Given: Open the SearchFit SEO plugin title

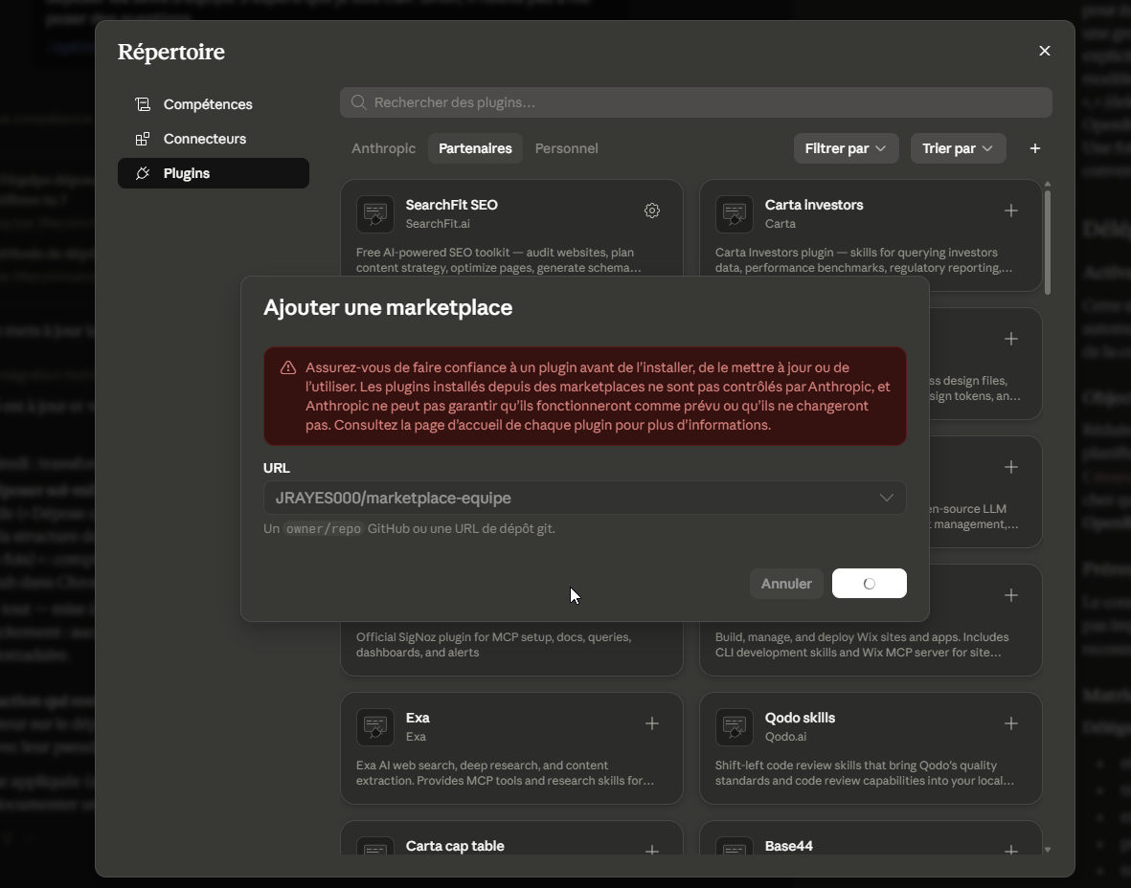Looking at the screenshot, I should coord(451,205).
